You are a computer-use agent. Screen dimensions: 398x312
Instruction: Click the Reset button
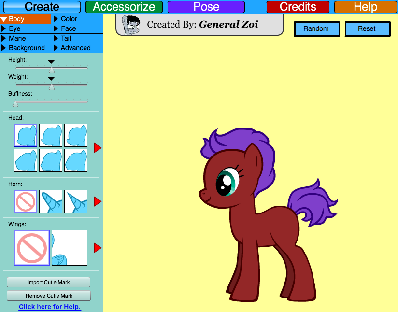click(367, 29)
